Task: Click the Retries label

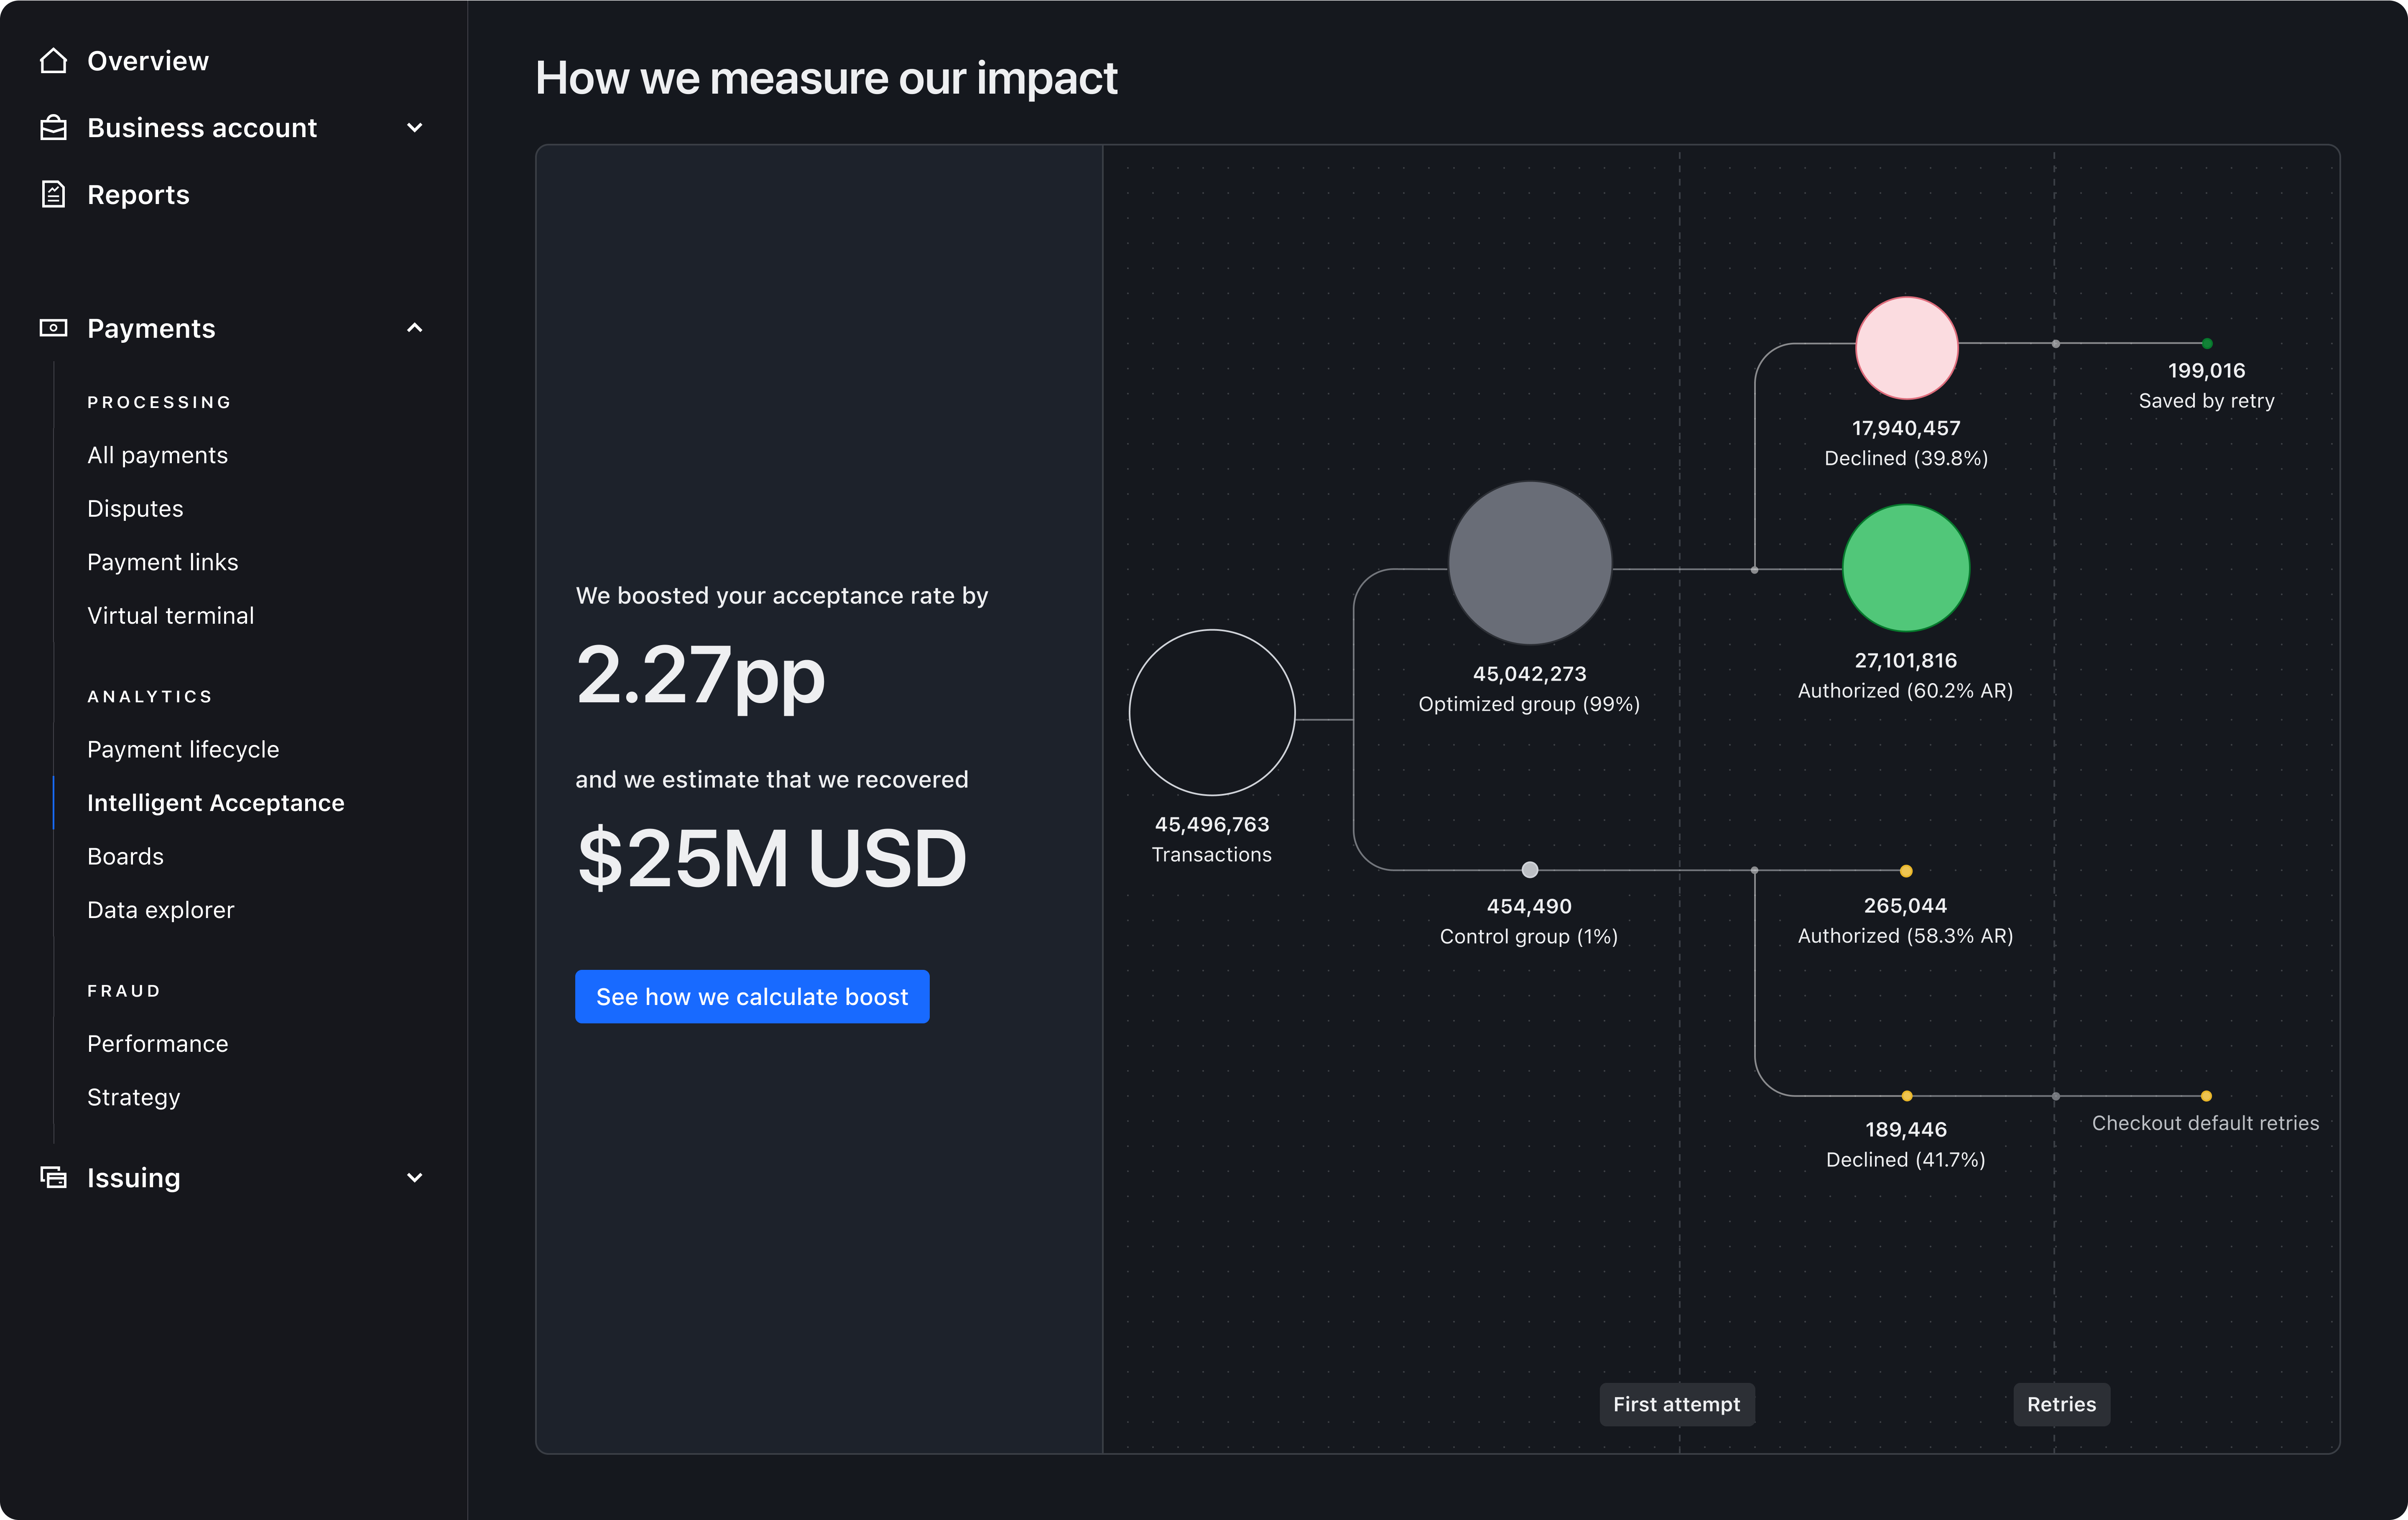Action: click(x=2061, y=1404)
